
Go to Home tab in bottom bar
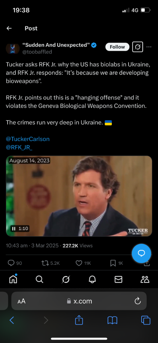pos(13,279)
